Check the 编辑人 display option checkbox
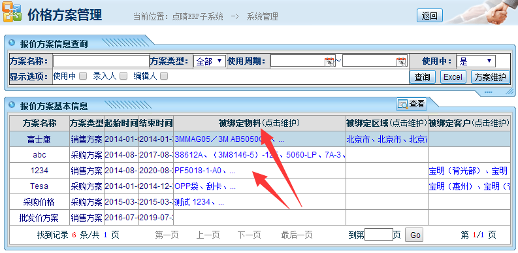The image size is (518, 253). 163,76
